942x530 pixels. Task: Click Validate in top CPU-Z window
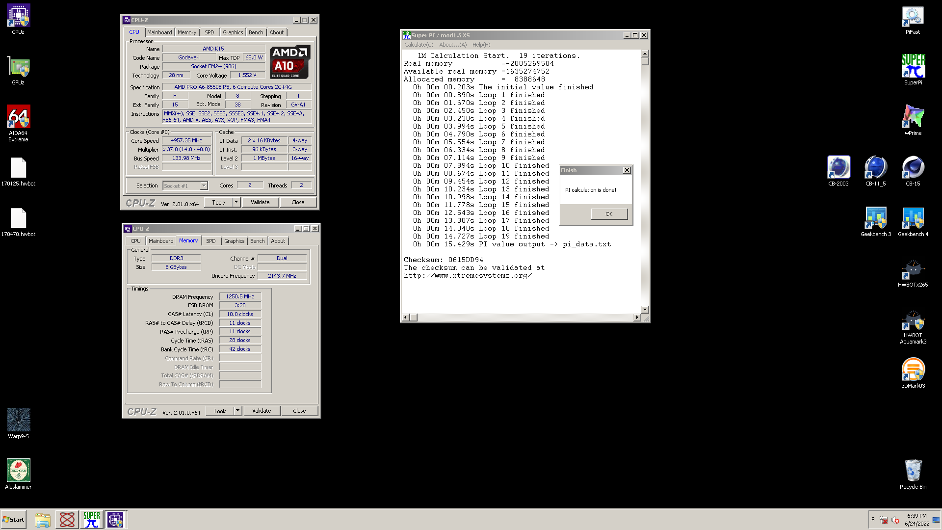(260, 202)
